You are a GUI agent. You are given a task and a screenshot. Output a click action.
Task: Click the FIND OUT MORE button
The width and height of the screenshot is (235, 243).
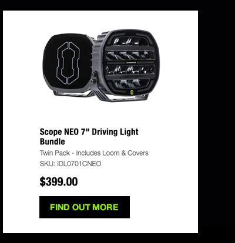click(x=85, y=207)
